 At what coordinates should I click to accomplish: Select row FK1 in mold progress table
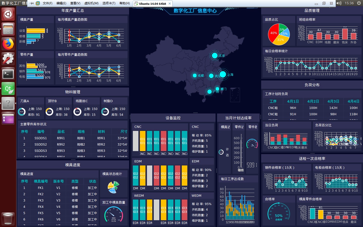[x=41, y=188]
